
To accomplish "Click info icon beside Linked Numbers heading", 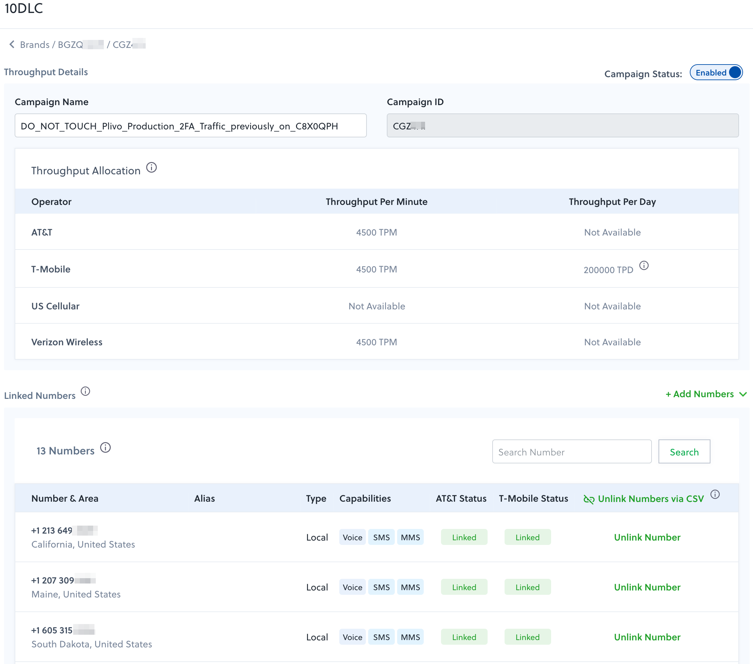I will pyautogui.click(x=85, y=391).
